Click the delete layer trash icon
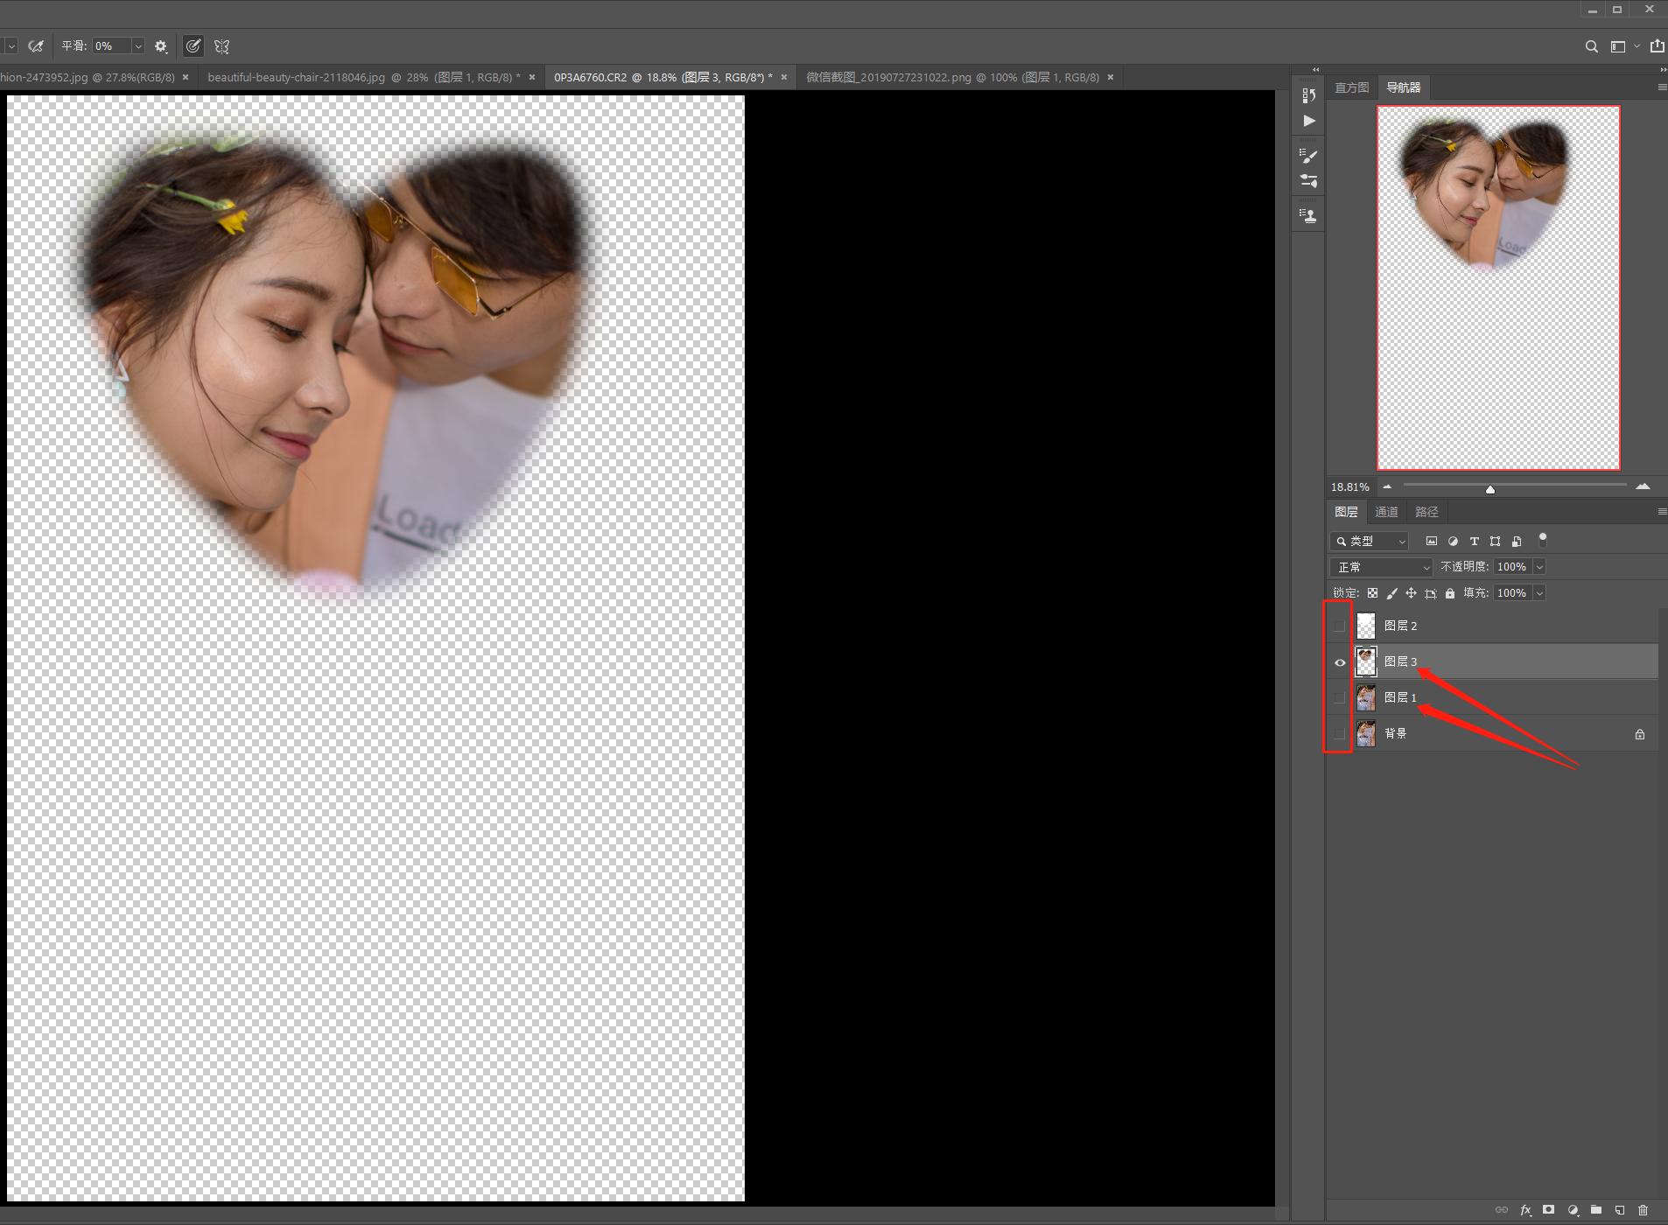The image size is (1668, 1225). (x=1643, y=1210)
